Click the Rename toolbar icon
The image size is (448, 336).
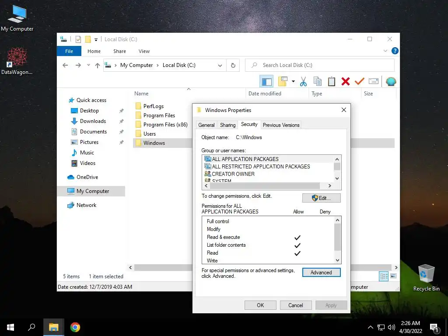(374, 81)
